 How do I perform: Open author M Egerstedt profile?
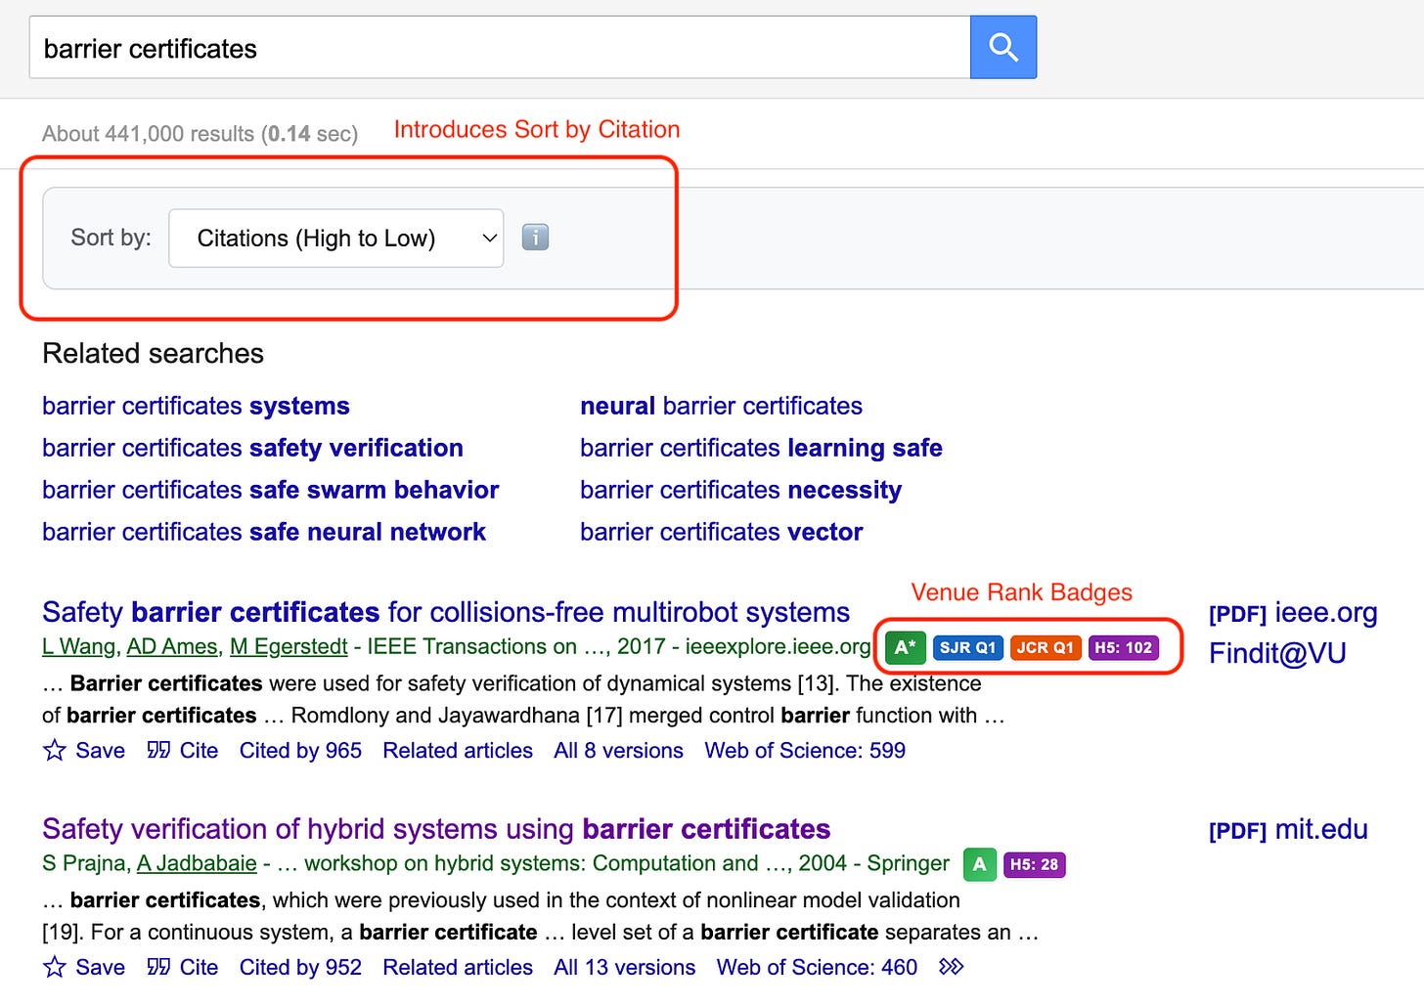[289, 646]
